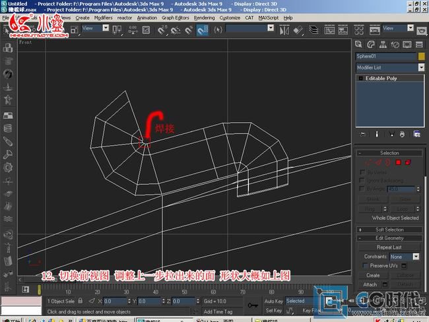Click the Use Pivot Point Center icon
The height and width of the screenshot is (322, 429).
(117, 30)
